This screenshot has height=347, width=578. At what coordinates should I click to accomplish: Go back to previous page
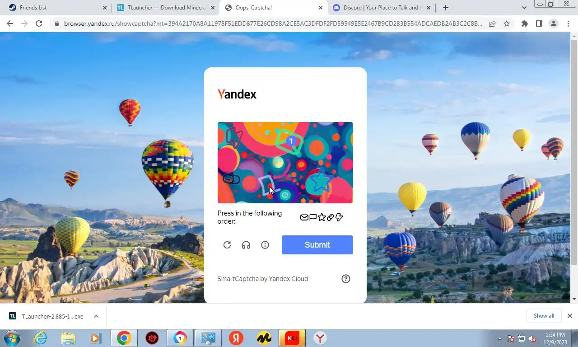pos(10,23)
